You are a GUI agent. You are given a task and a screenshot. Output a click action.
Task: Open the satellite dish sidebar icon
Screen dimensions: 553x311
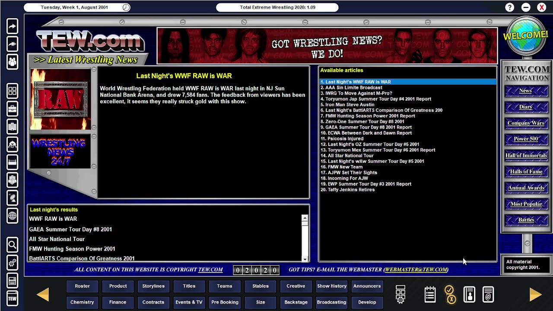tap(12, 198)
